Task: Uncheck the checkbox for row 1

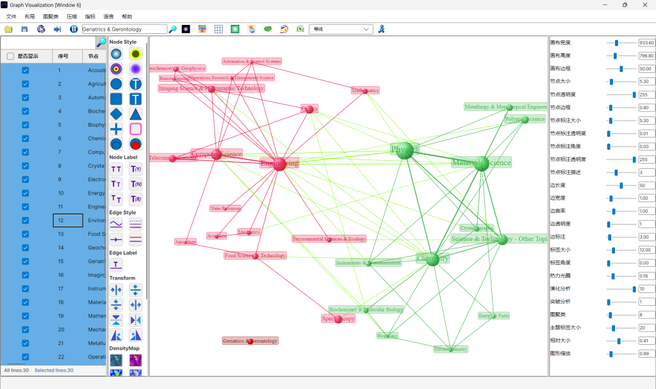Action: point(26,70)
